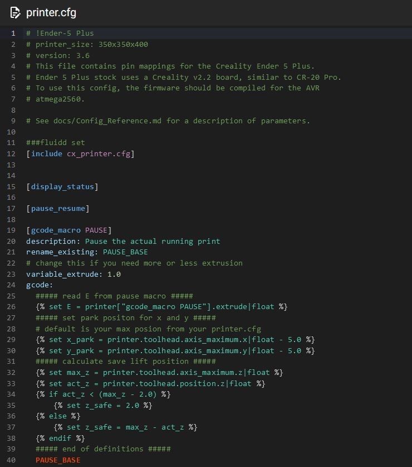
Task: Click the file edit icon beside printer.cfg
Action: (x=15, y=13)
